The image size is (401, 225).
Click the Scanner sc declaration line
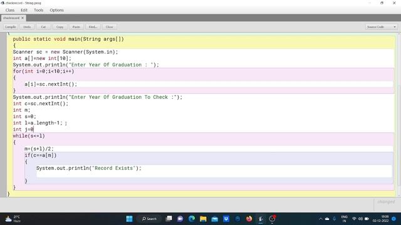tap(65, 52)
